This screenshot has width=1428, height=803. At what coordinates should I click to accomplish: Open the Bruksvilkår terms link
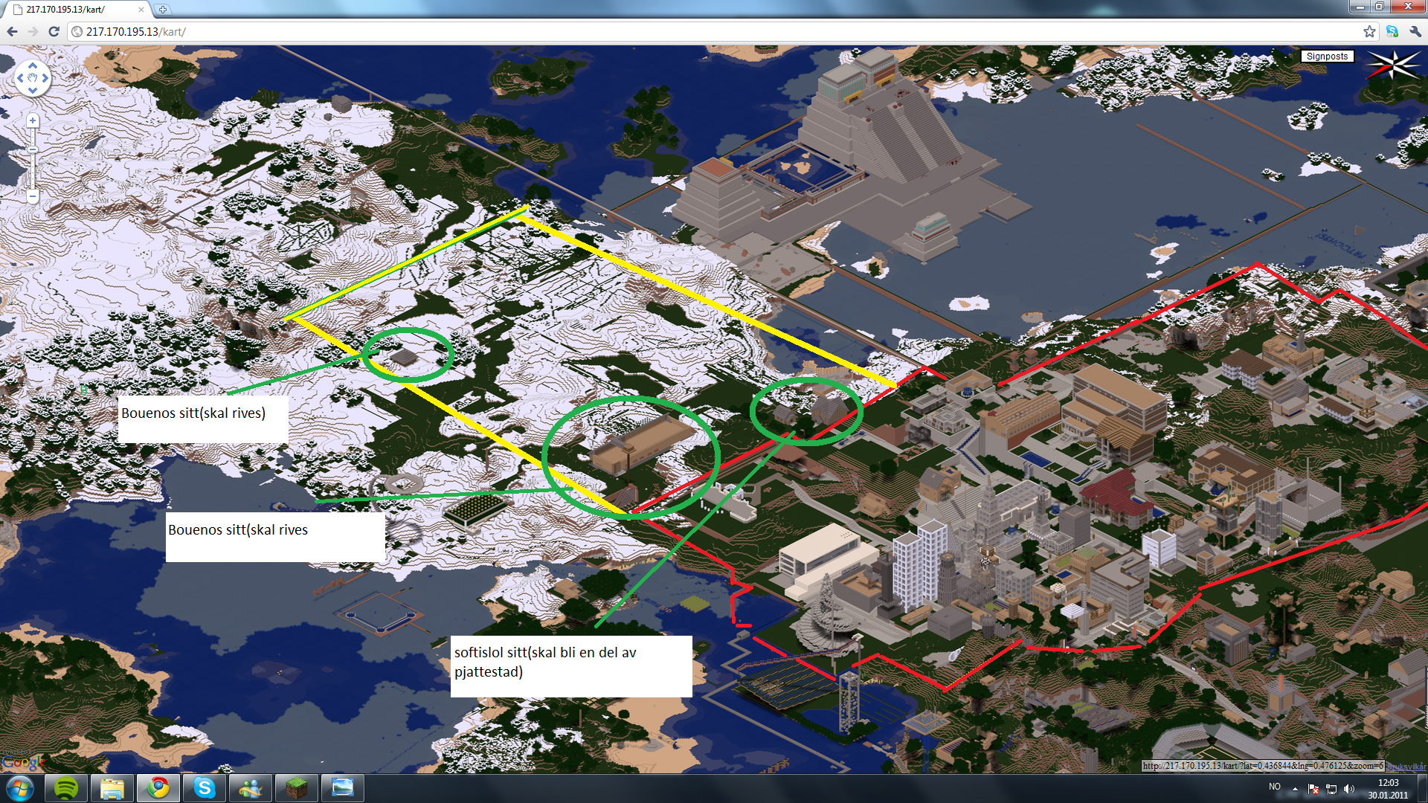1406,767
